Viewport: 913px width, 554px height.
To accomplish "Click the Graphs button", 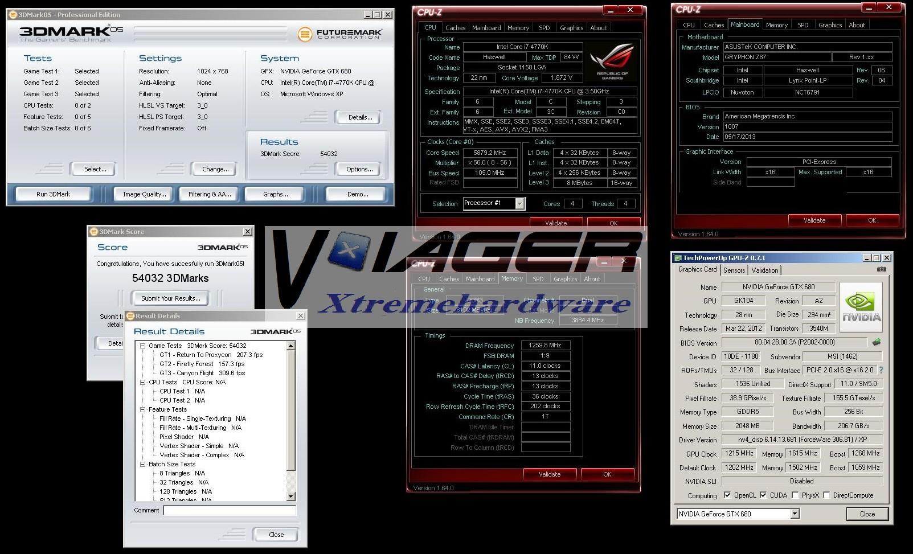I will 275,194.
